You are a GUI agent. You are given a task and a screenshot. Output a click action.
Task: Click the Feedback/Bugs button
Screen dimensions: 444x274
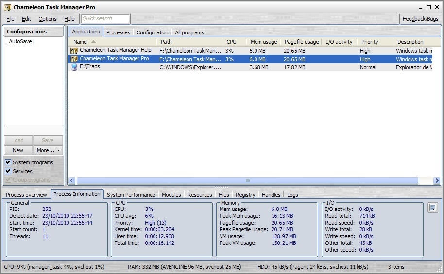click(420, 19)
